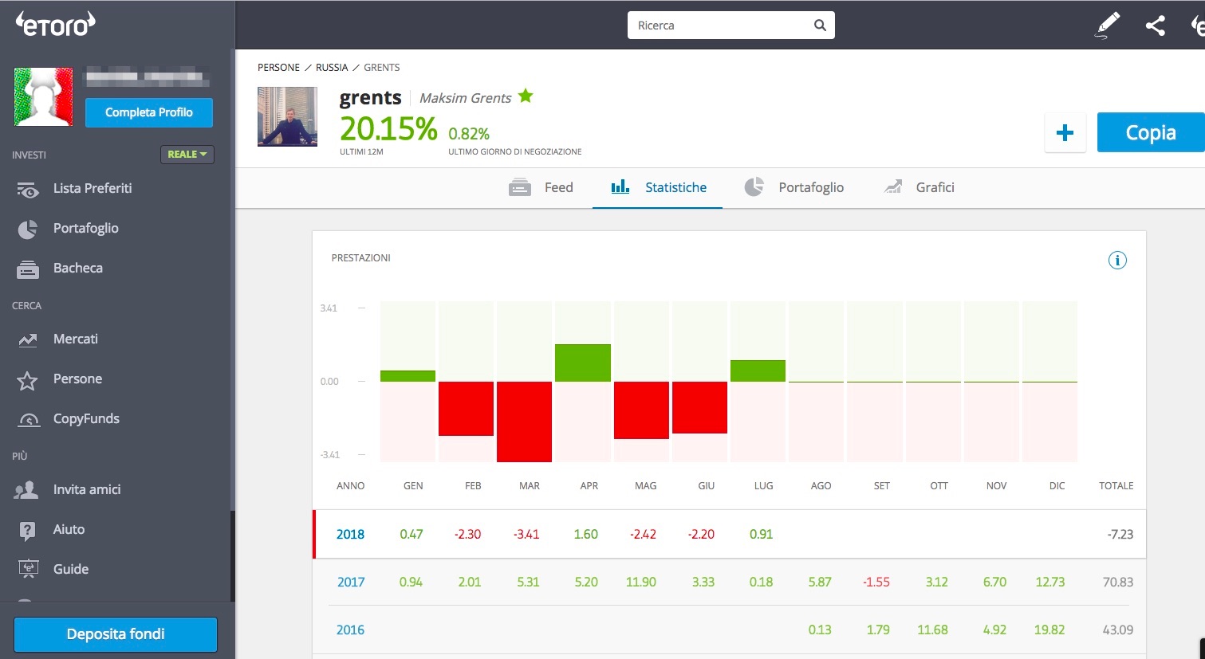Viewport: 1205px width, 659px height.
Task: Click the Statistiche bar chart icon
Action: click(620, 187)
